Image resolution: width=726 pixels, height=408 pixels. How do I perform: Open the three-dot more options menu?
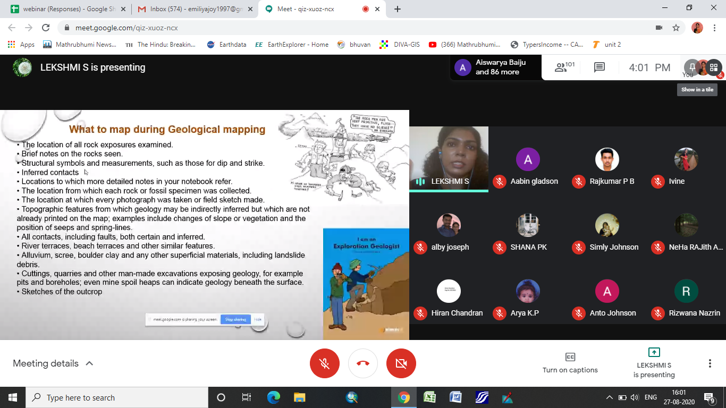pyautogui.click(x=710, y=363)
